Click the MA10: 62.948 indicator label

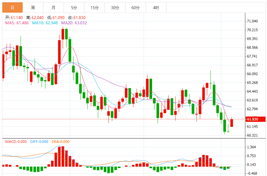click(45, 23)
